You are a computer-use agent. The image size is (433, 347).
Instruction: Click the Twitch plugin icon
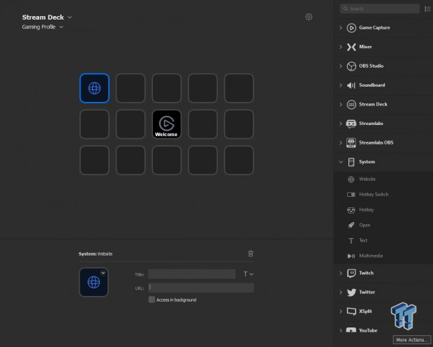click(351, 273)
